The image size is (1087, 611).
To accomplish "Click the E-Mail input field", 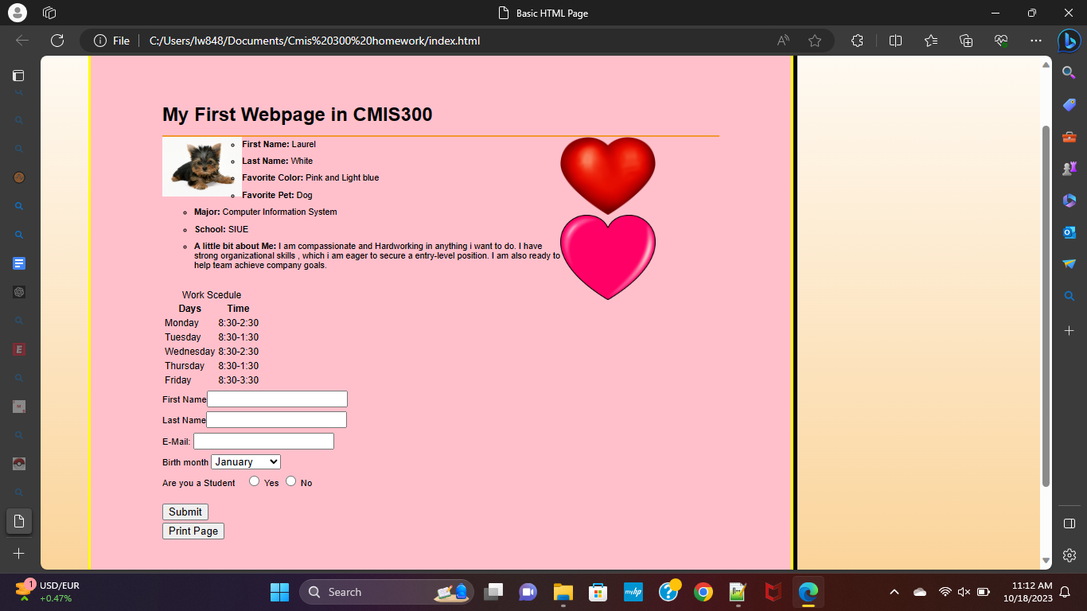I will pos(263,441).
